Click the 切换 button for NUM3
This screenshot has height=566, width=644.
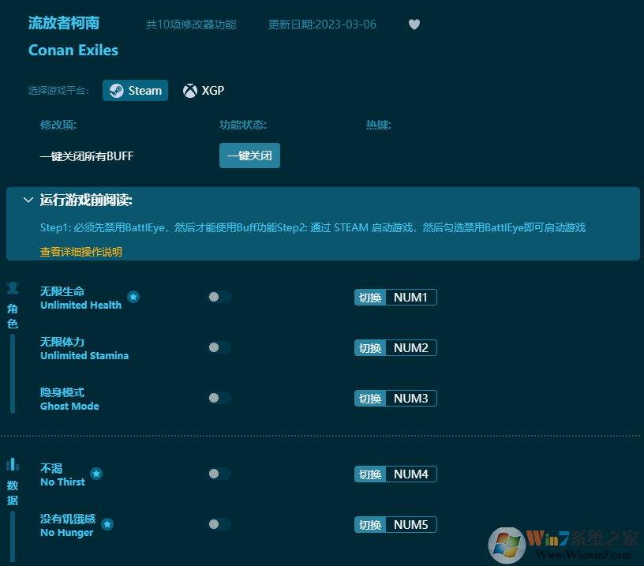coord(370,399)
